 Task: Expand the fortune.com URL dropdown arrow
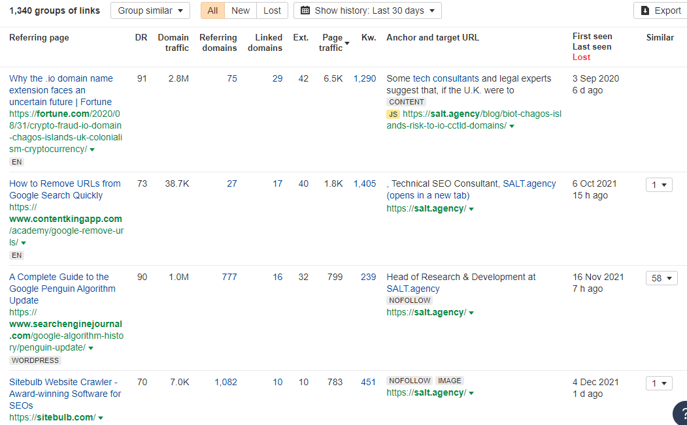(x=92, y=150)
